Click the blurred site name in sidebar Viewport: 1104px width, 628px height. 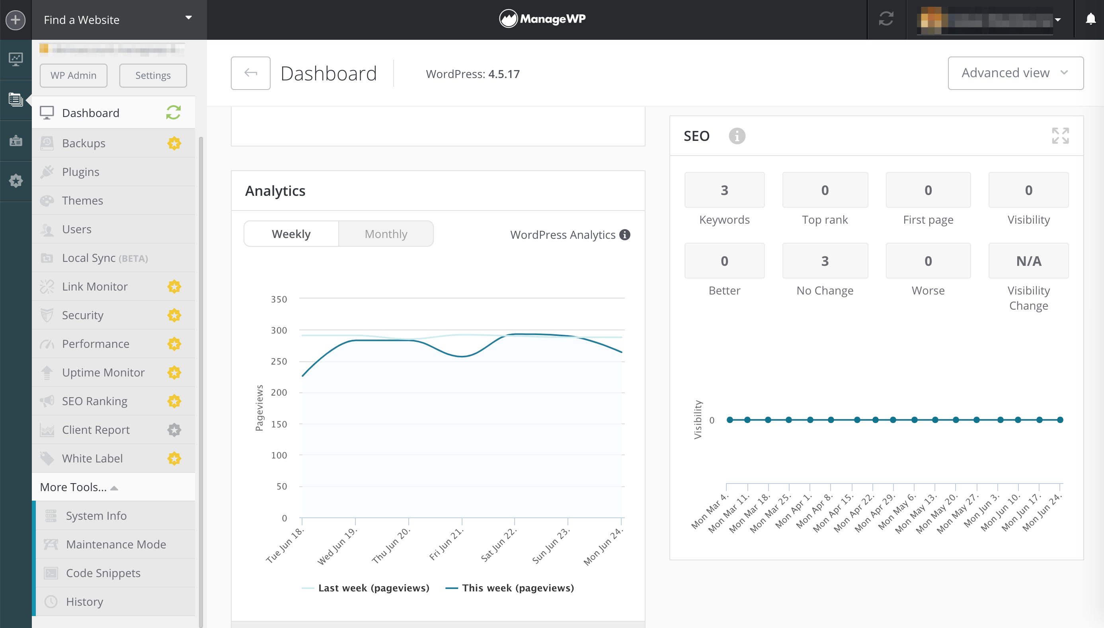(x=113, y=50)
